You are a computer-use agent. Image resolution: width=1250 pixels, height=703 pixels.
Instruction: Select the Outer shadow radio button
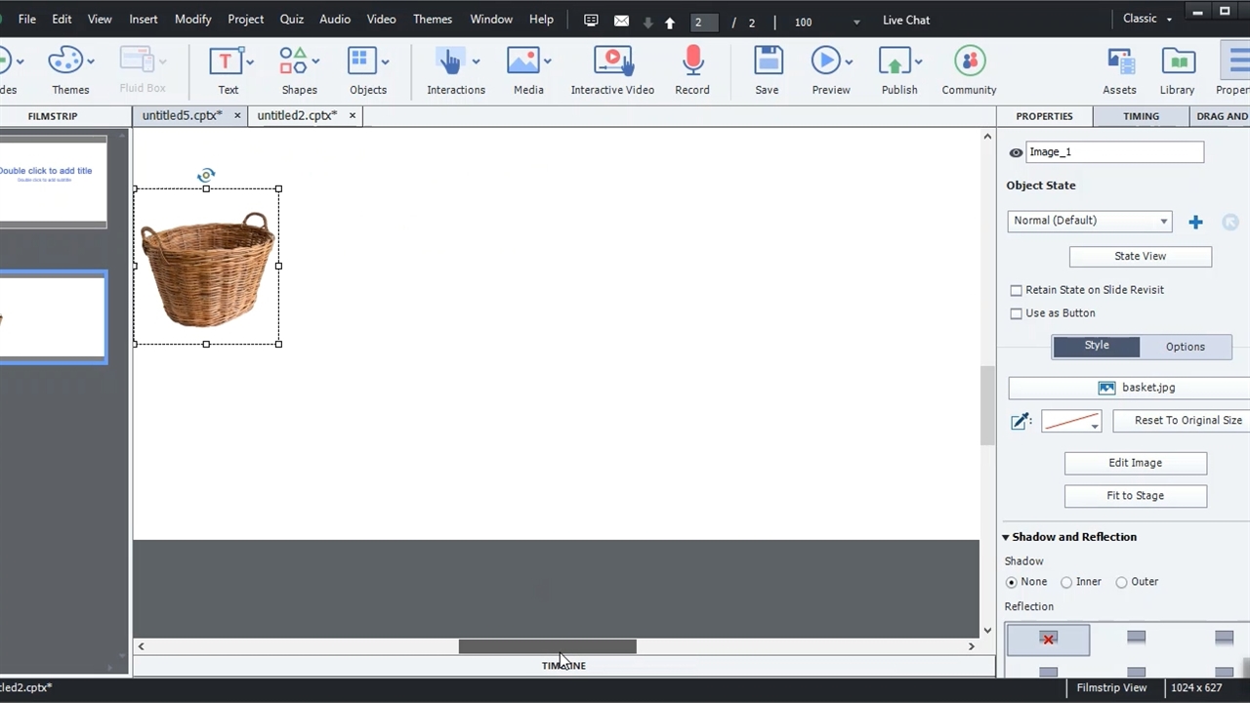[x=1121, y=582]
